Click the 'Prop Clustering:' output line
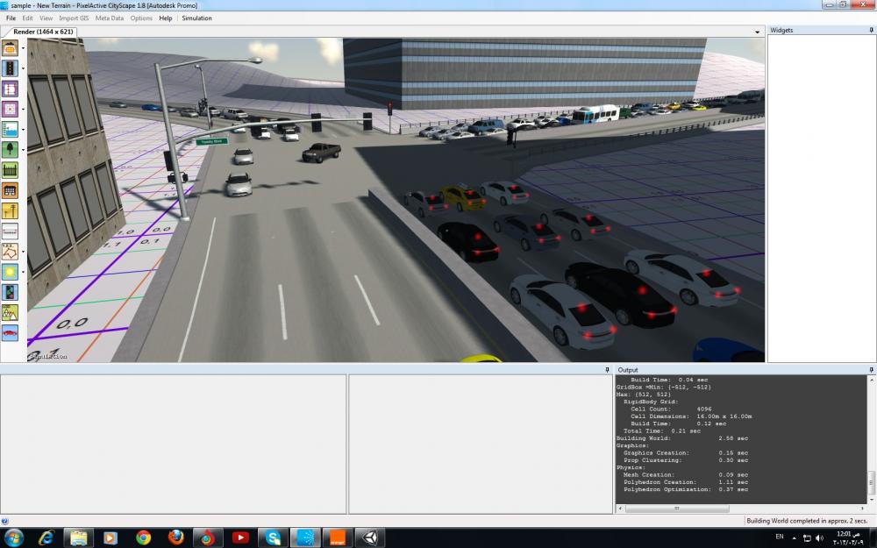The width and height of the screenshot is (877, 548). click(685, 460)
